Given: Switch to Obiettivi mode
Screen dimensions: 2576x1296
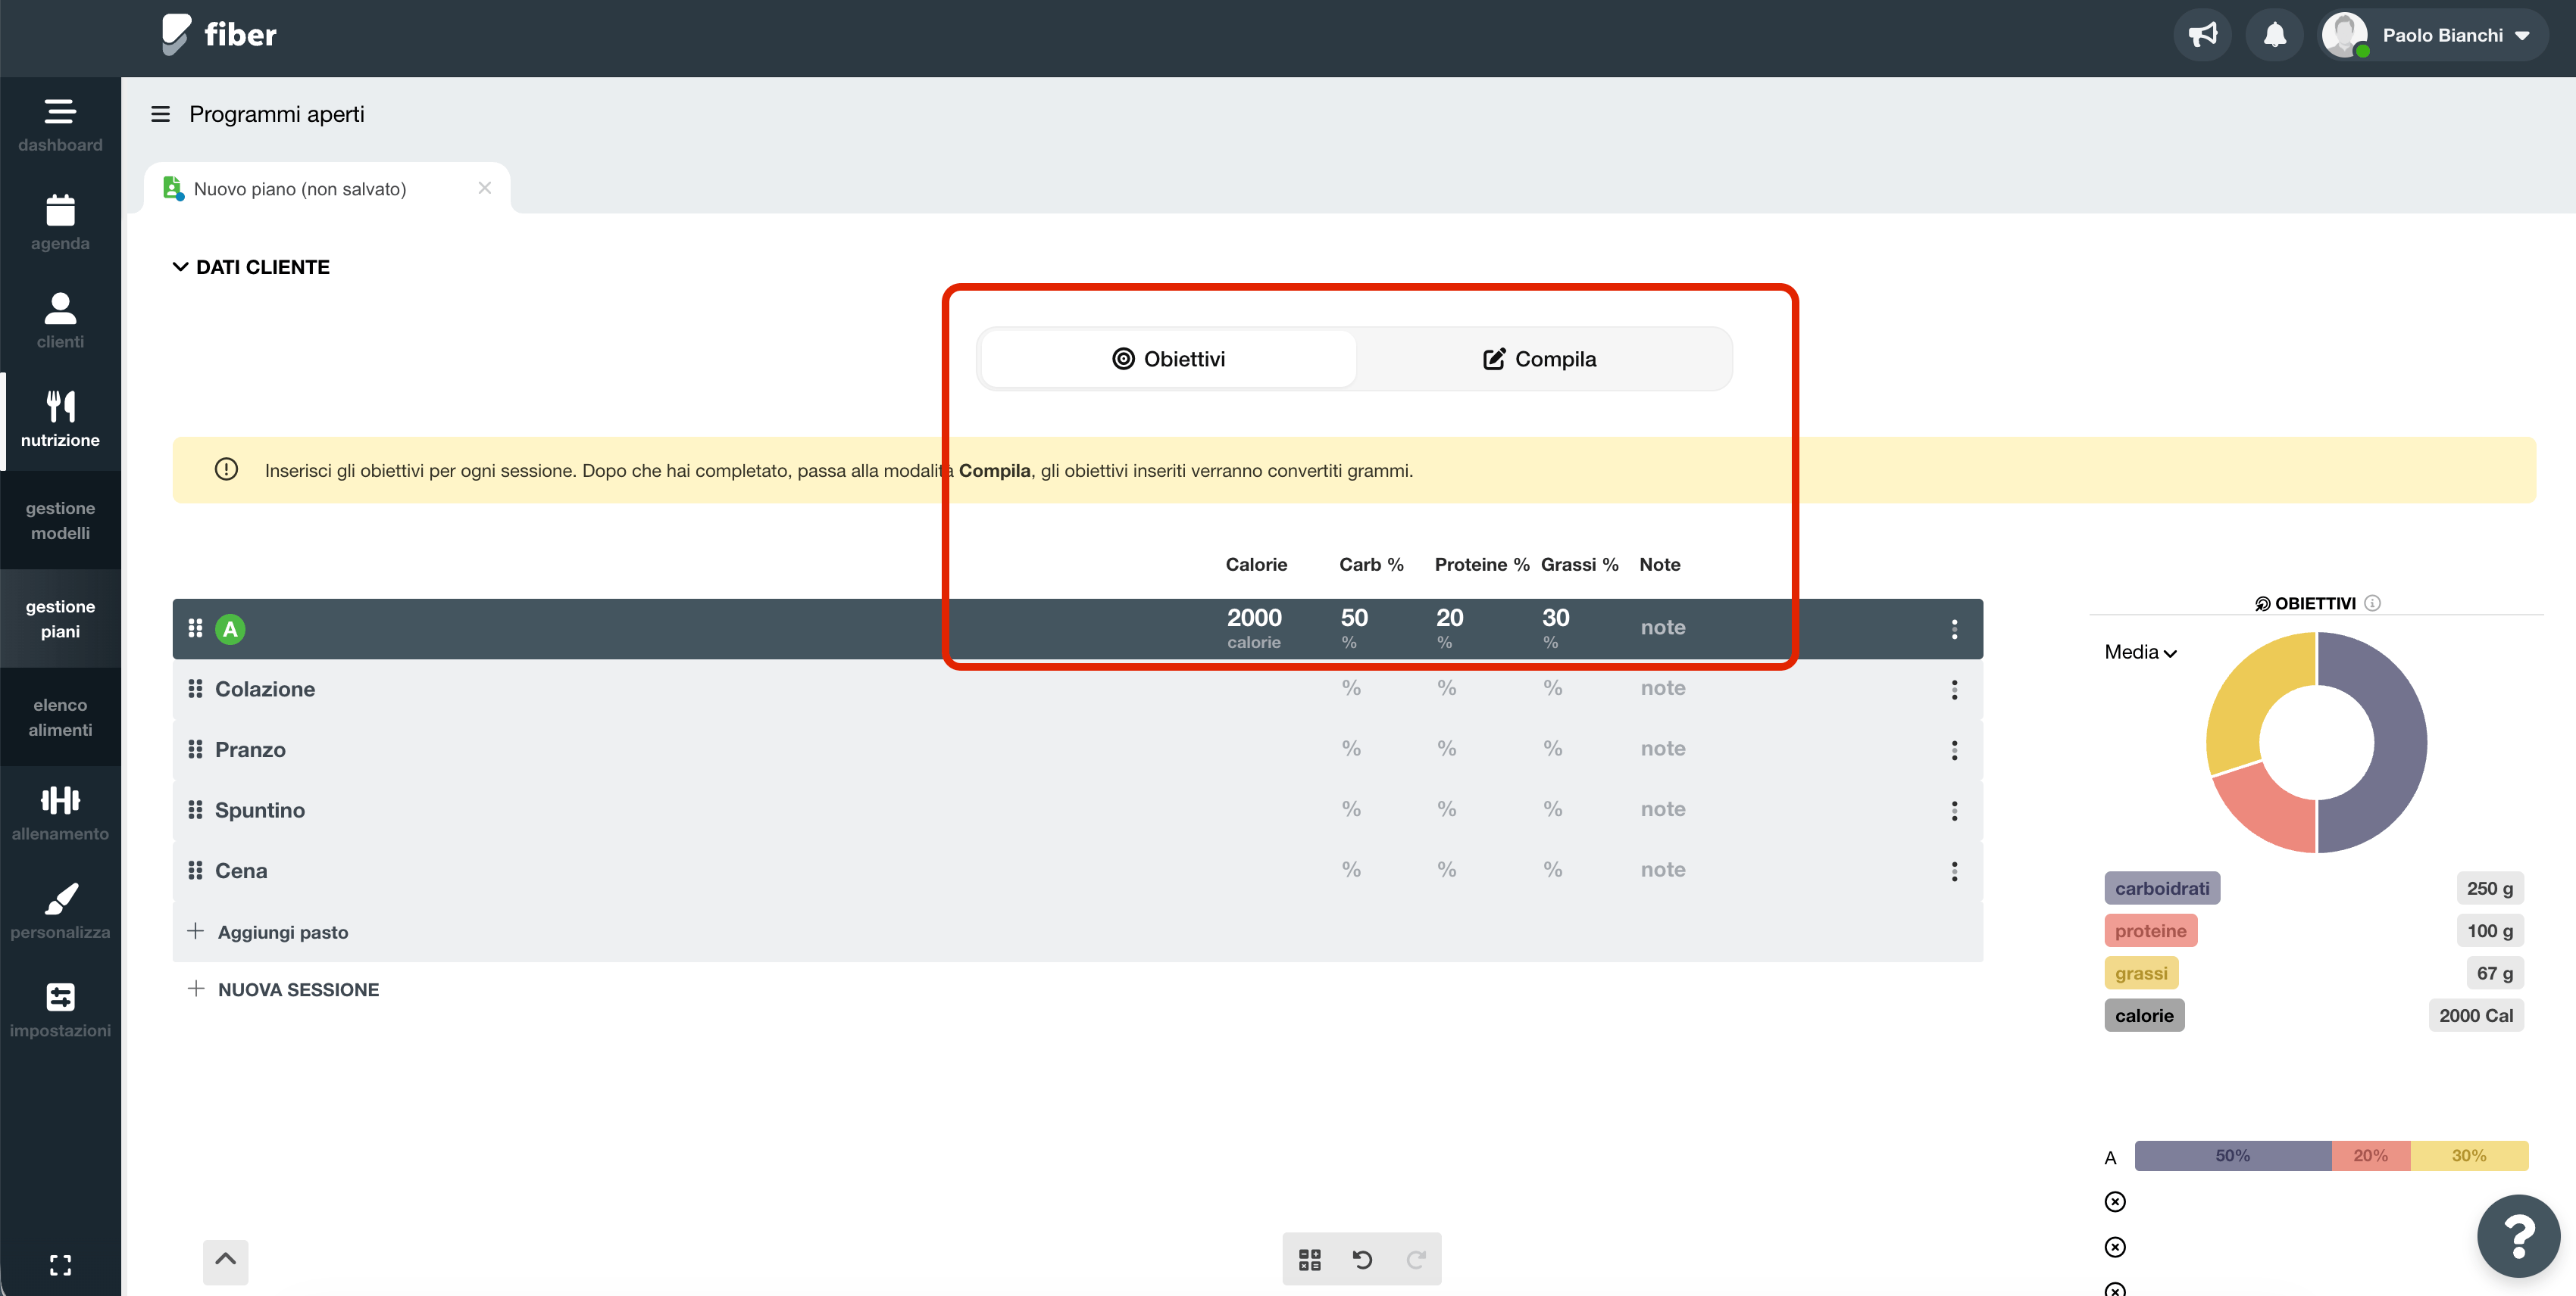Looking at the screenshot, I should (1168, 359).
